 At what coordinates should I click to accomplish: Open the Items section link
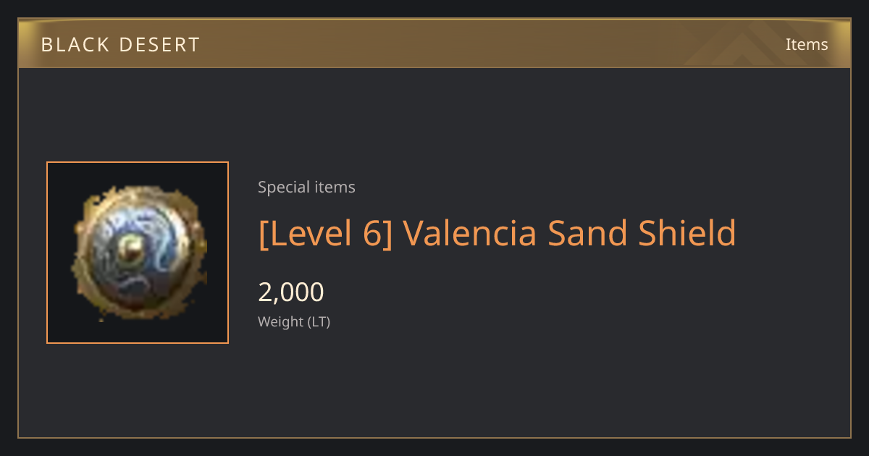tap(807, 44)
